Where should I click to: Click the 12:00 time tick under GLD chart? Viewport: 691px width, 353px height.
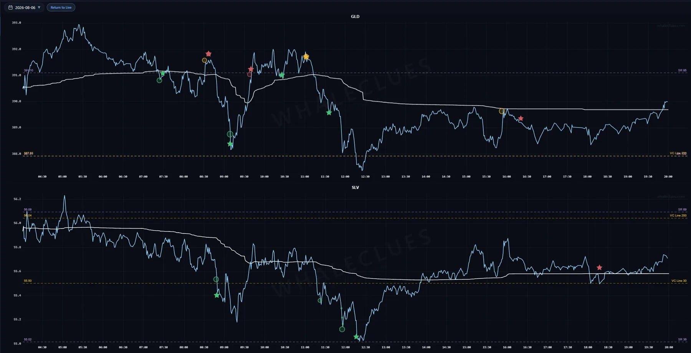click(345, 177)
